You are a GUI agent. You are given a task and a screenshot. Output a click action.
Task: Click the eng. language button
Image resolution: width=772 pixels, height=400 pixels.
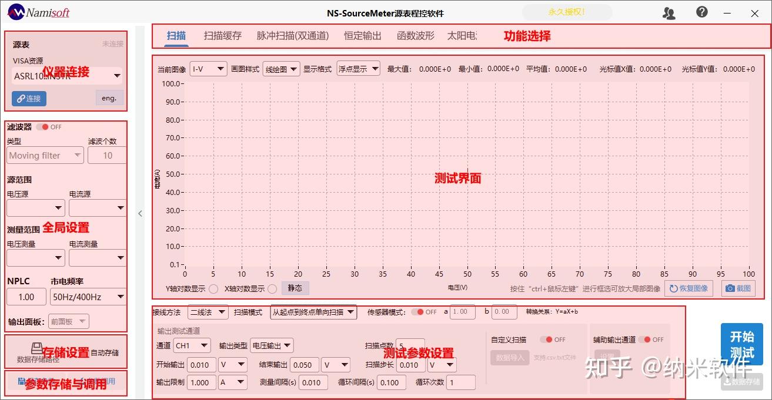pyautogui.click(x=108, y=98)
